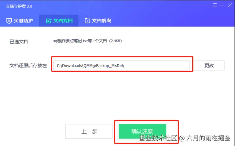Click the 掘金技术社区 watermark text

click(158, 138)
